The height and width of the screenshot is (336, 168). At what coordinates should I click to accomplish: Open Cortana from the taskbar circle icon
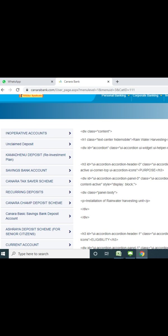click(95, 254)
